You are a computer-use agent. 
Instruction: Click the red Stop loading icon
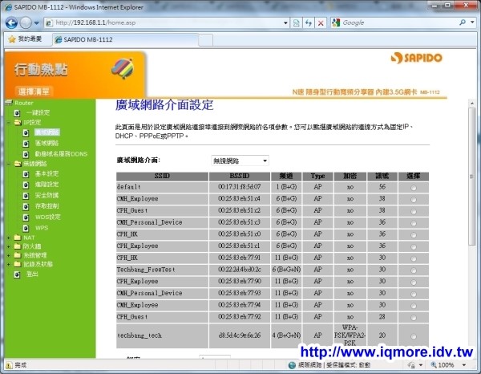point(321,22)
